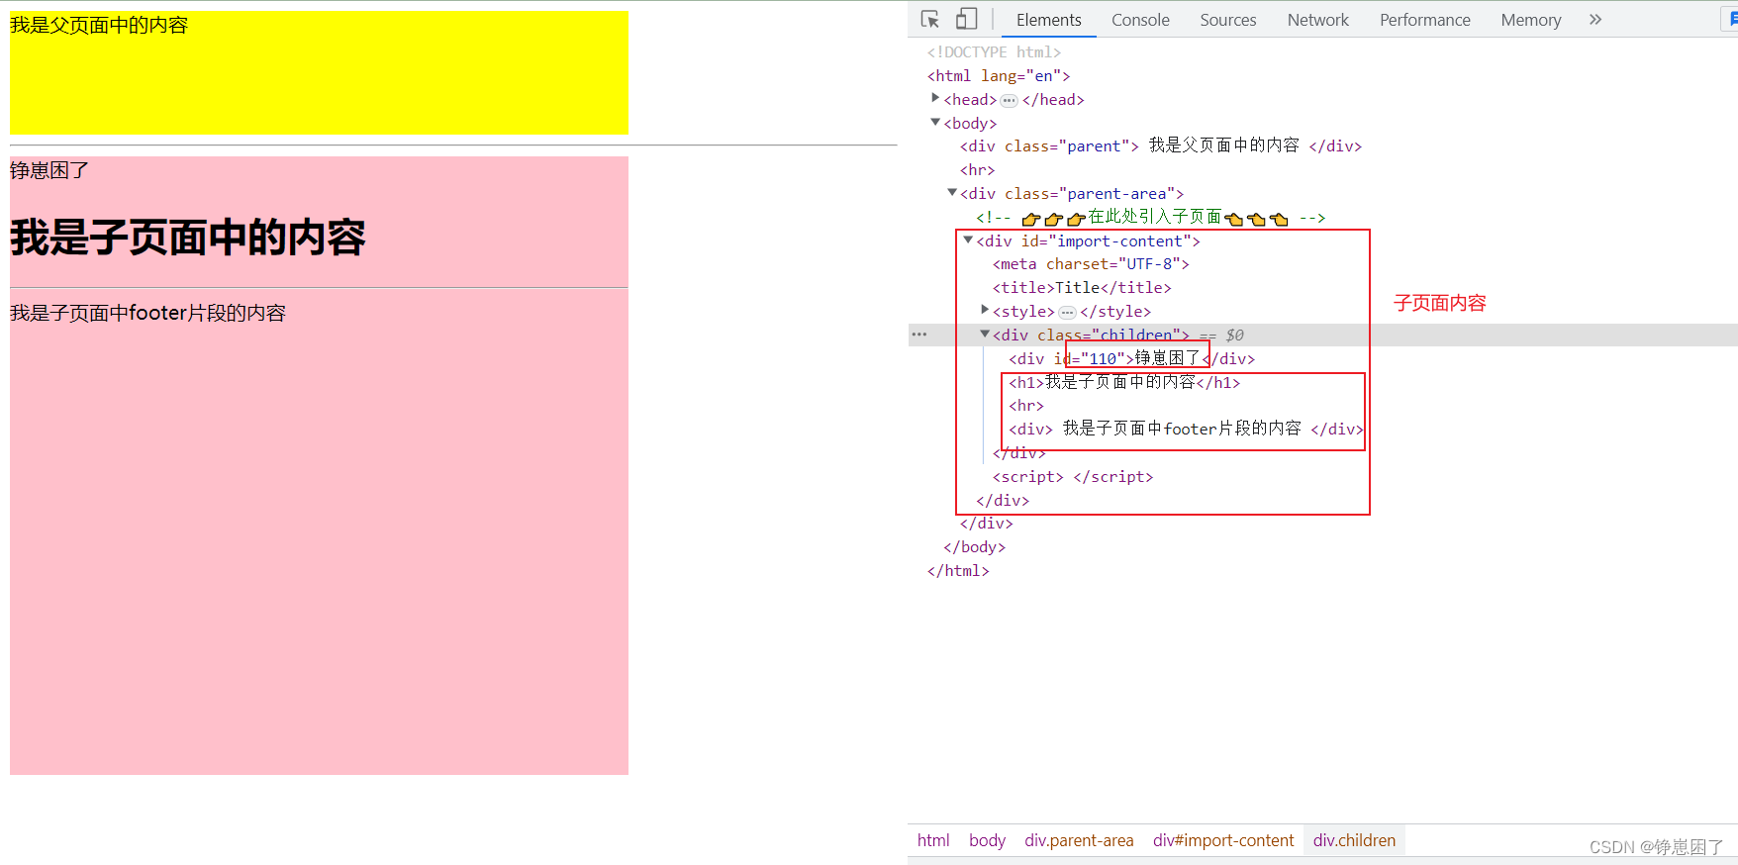This screenshot has width=1738, height=865.
Task: Collapse the div id import-content node
Action: pyautogui.click(x=968, y=240)
